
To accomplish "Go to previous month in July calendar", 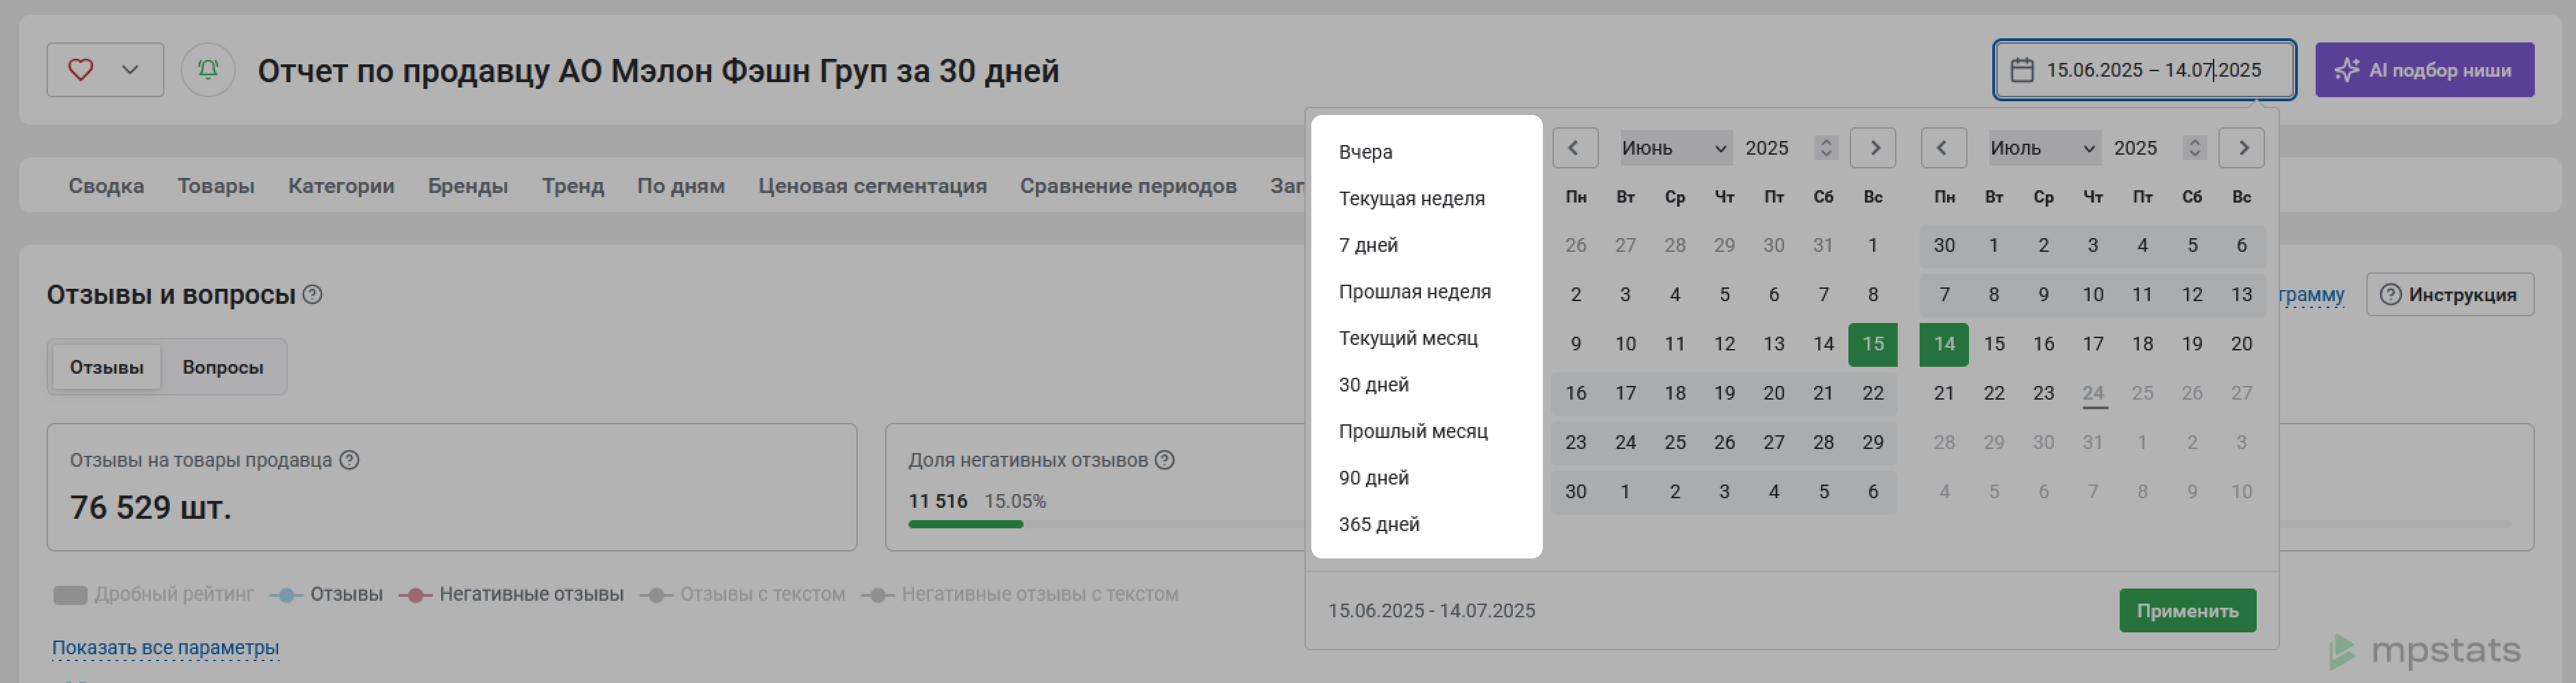I will coord(1943,148).
